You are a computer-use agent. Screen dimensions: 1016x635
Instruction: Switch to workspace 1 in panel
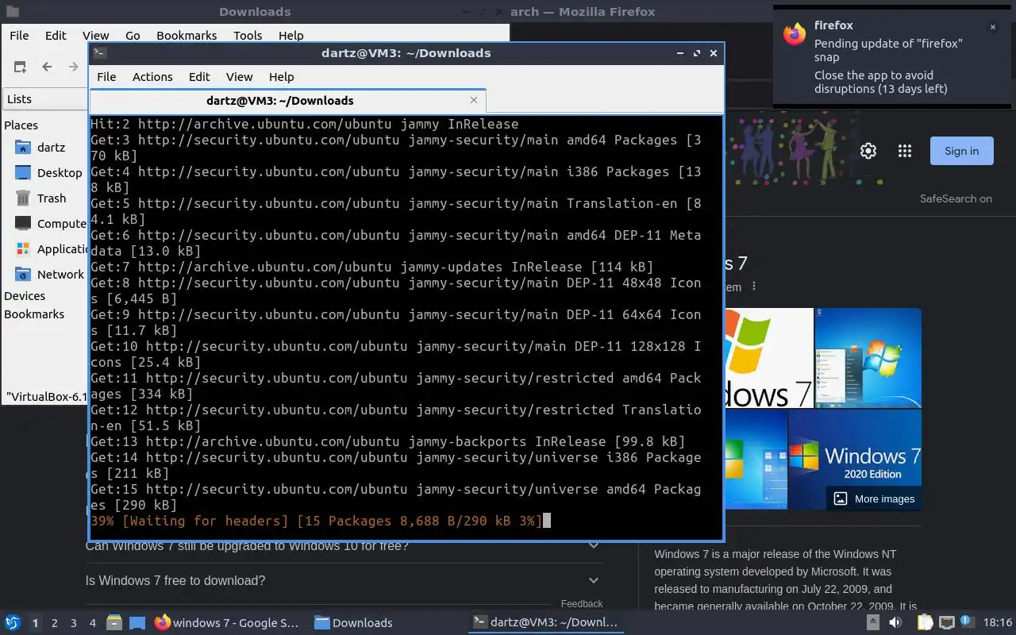(x=35, y=623)
